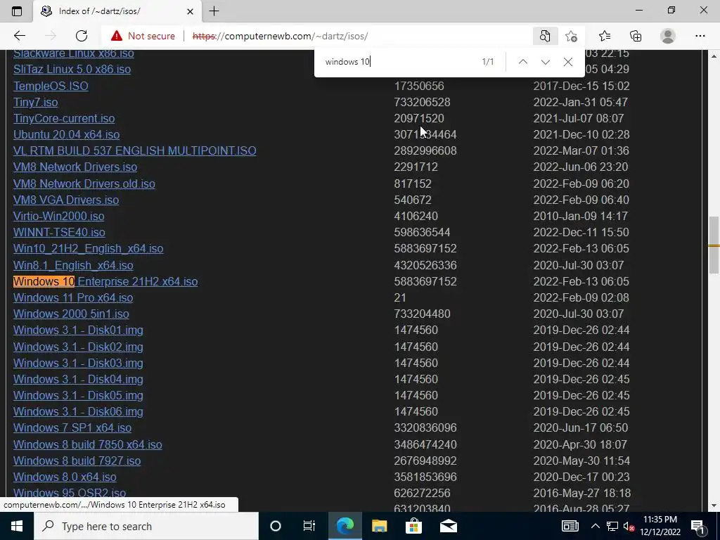
Task: Open Windows 10 Enterprise 21H2 x64.iso link
Action: coord(105,281)
